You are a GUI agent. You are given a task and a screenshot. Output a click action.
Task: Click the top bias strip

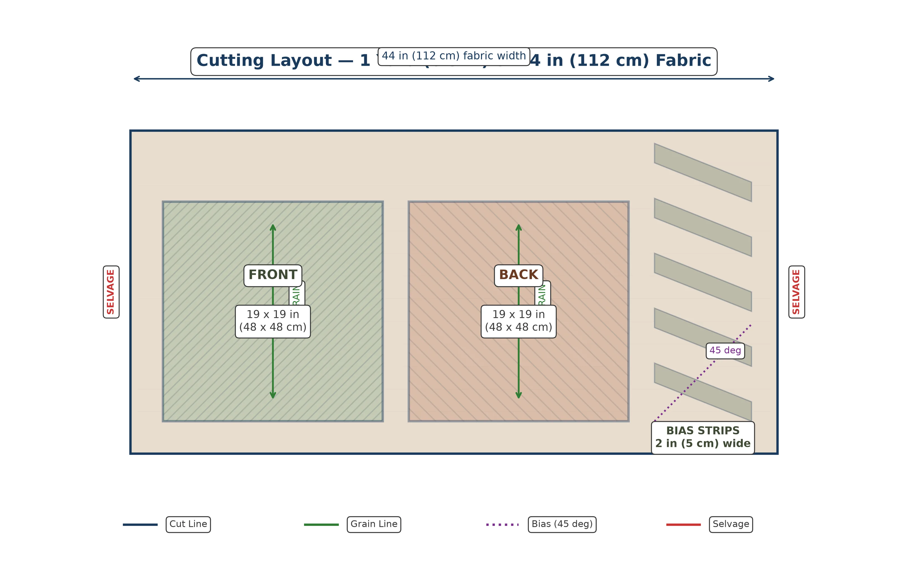(x=703, y=173)
